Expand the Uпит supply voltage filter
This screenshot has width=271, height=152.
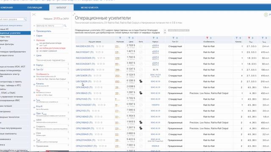(x=38, y=90)
